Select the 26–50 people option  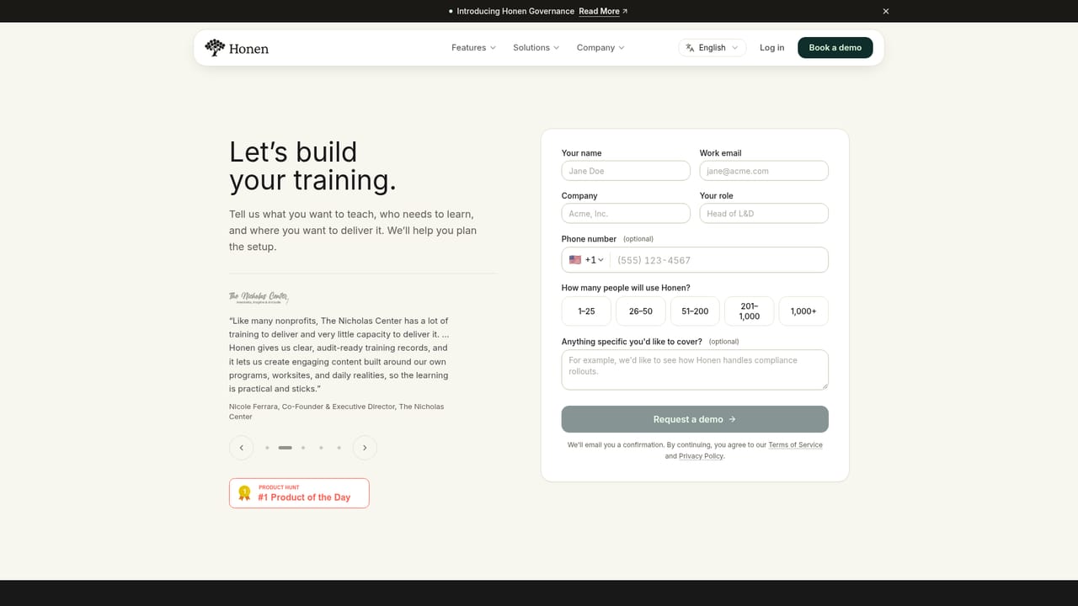641,311
